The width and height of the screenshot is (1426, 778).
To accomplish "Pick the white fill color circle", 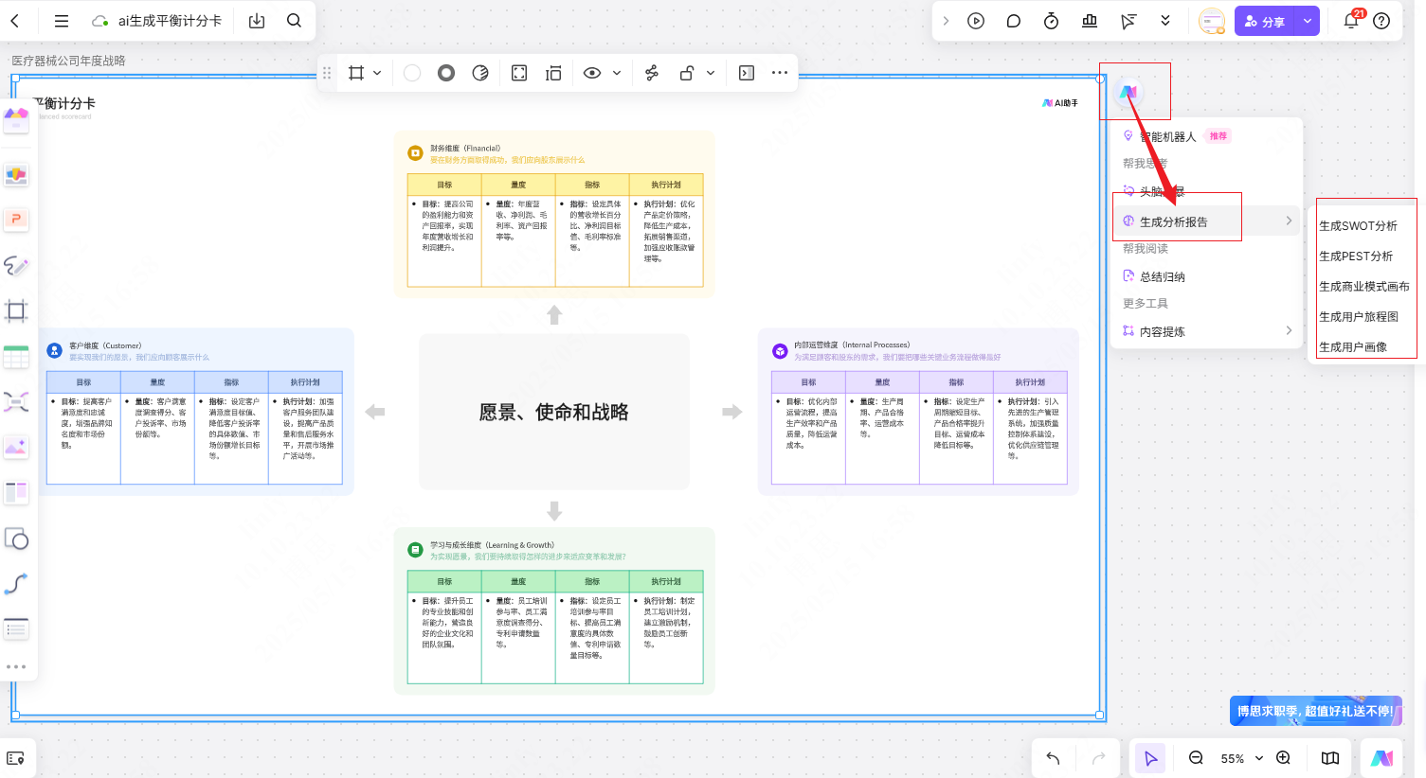I will pos(412,73).
